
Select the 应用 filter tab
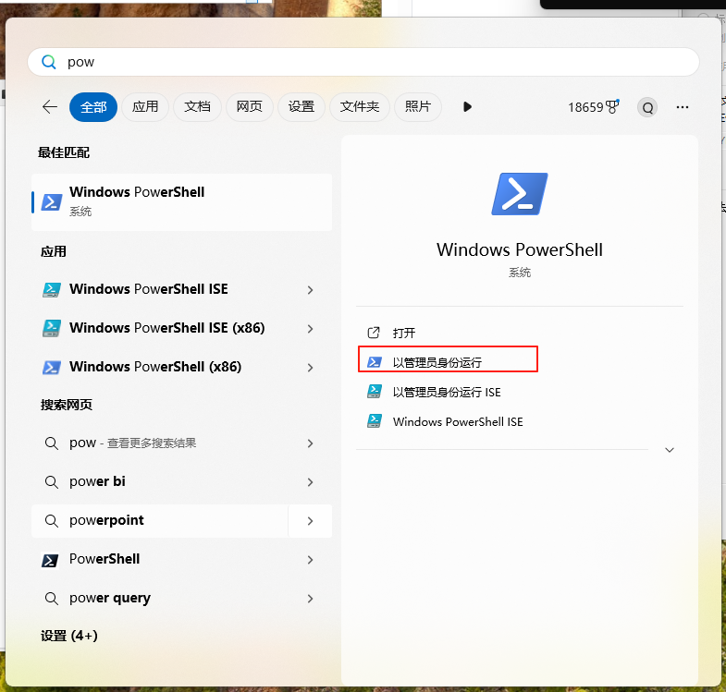145,107
